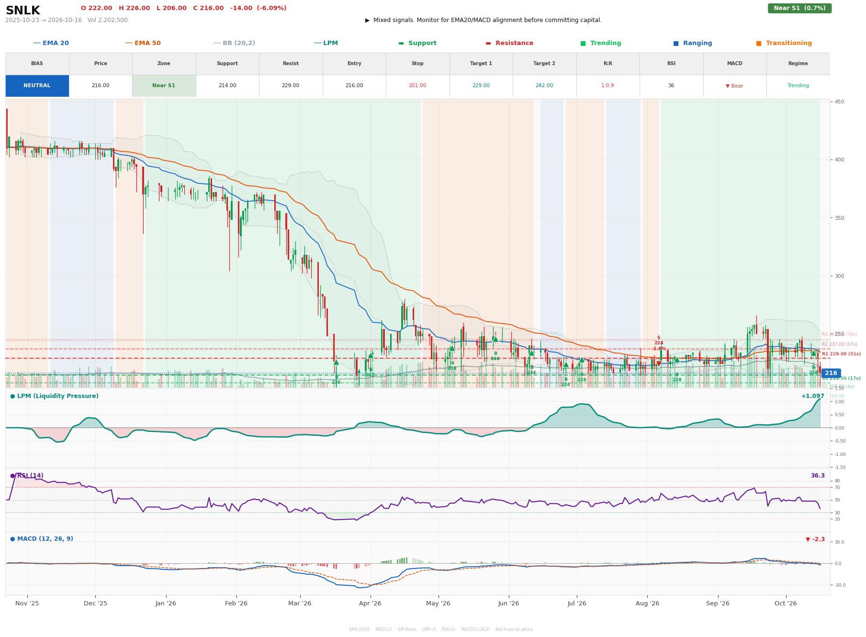Click the R1 229.00 (51x) resistance label

tap(841, 354)
